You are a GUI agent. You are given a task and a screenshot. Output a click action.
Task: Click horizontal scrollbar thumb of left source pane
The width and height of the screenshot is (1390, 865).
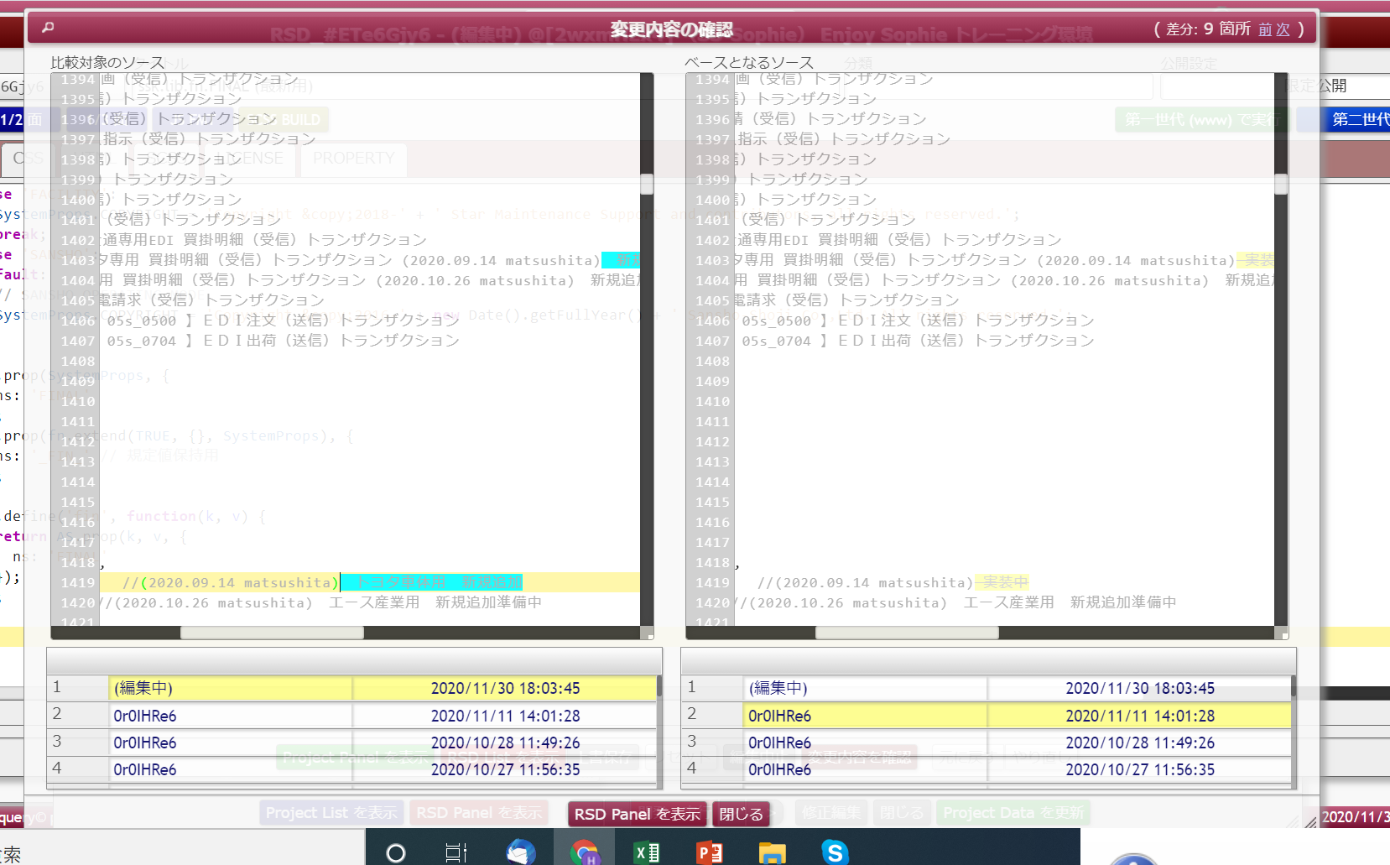point(273,633)
